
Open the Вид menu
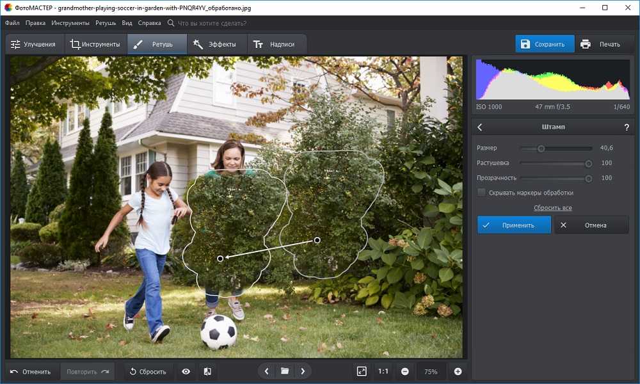127,23
